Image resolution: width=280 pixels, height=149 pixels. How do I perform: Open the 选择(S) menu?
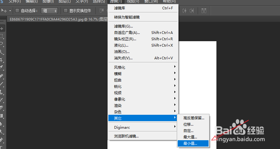click(99, 2)
